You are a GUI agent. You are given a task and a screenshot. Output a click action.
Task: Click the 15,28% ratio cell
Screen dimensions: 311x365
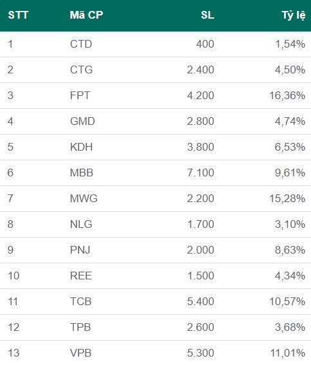tap(287, 198)
